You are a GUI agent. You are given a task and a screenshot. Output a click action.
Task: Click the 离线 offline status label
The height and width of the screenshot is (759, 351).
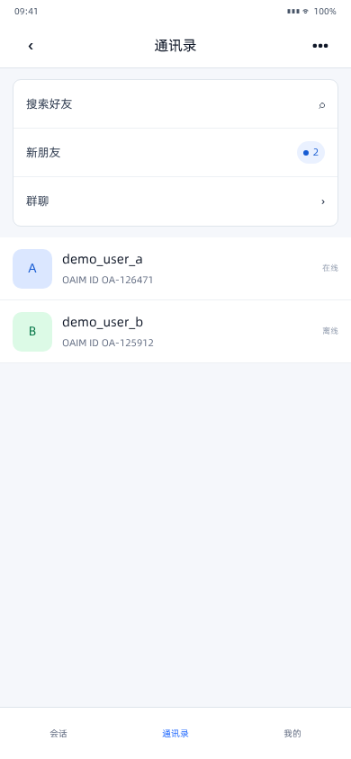tap(330, 331)
